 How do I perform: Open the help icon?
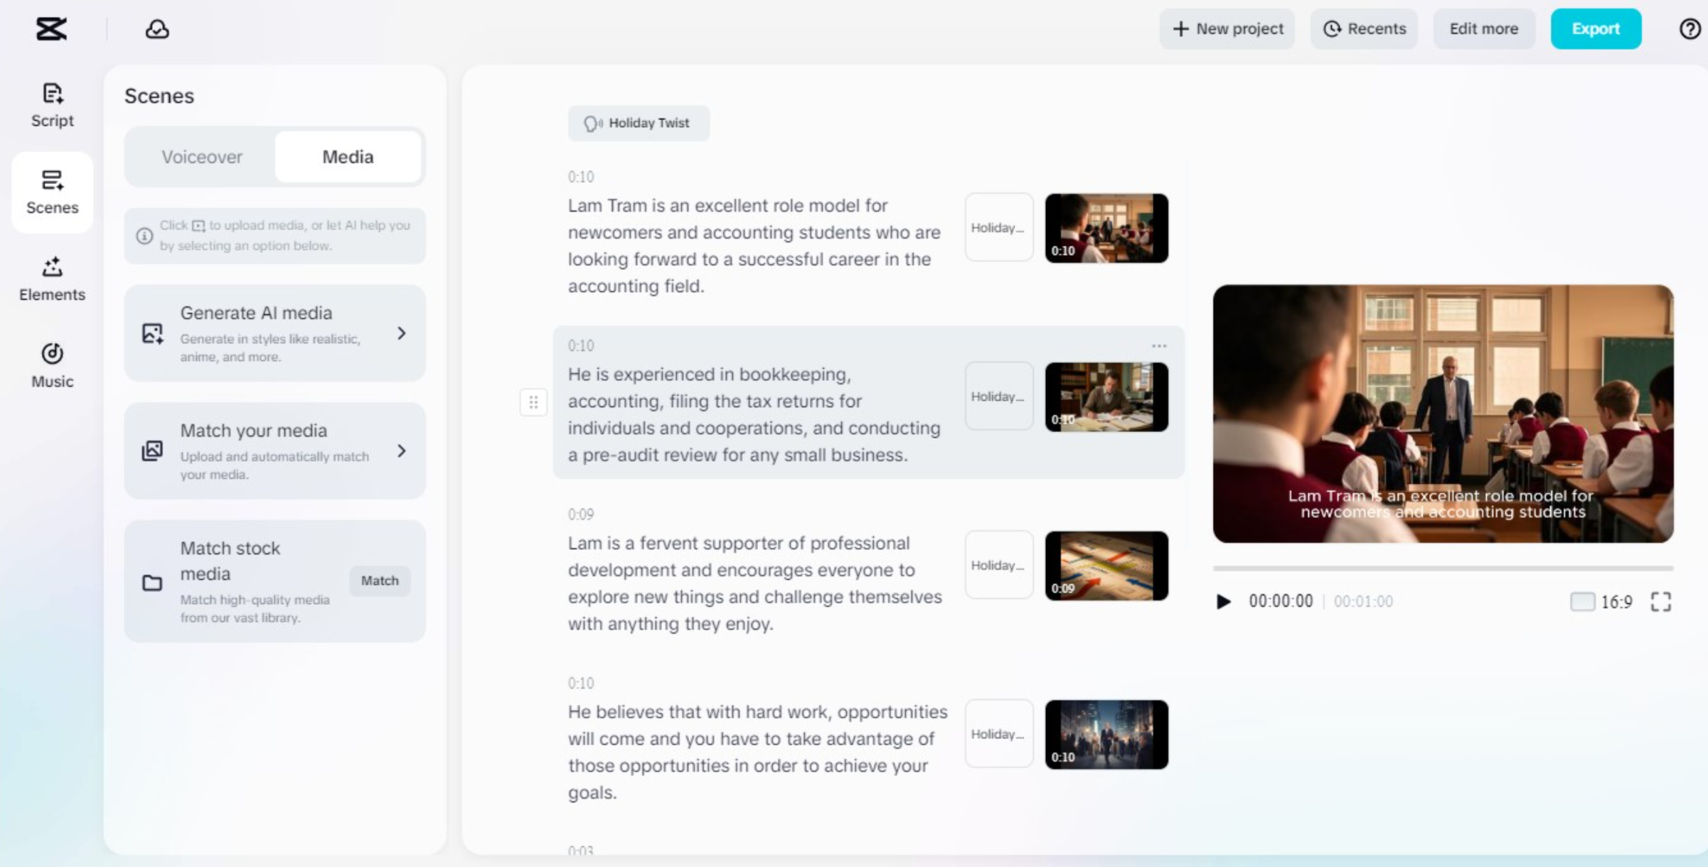[1689, 28]
